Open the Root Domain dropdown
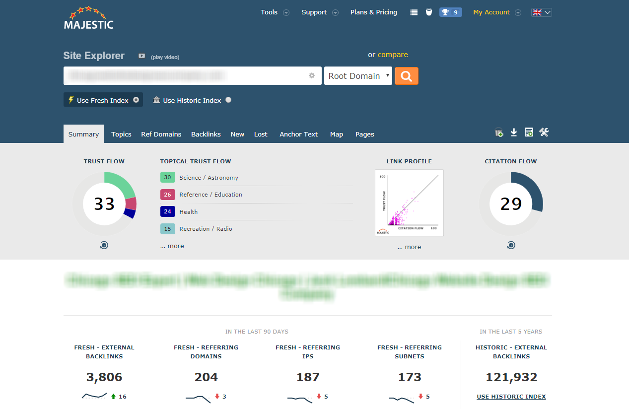The width and height of the screenshot is (629, 409). pyautogui.click(x=358, y=75)
